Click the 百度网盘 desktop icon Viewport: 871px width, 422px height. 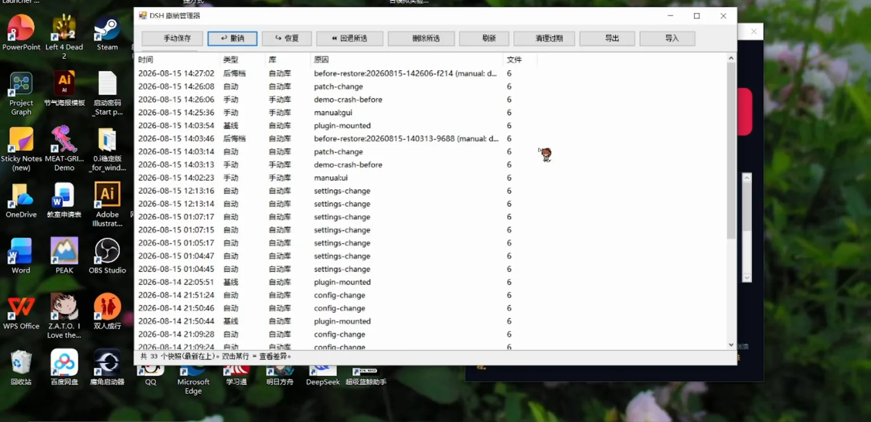pyautogui.click(x=64, y=368)
